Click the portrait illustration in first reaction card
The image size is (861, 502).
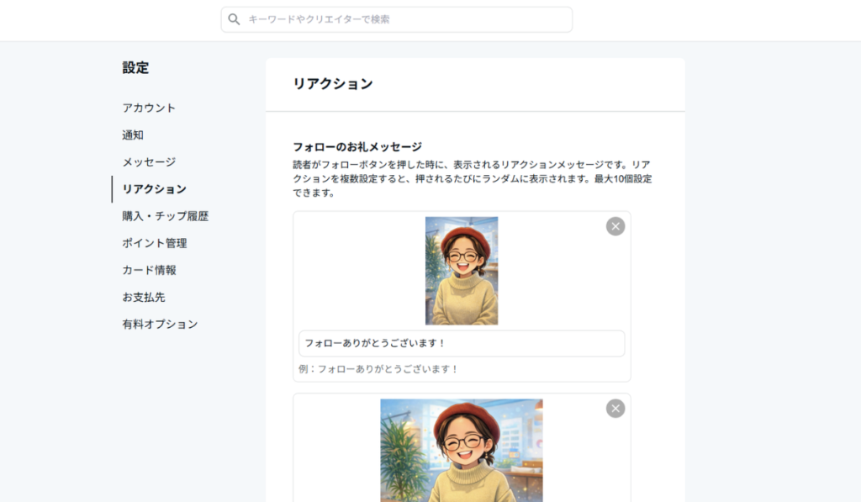[x=461, y=271]
